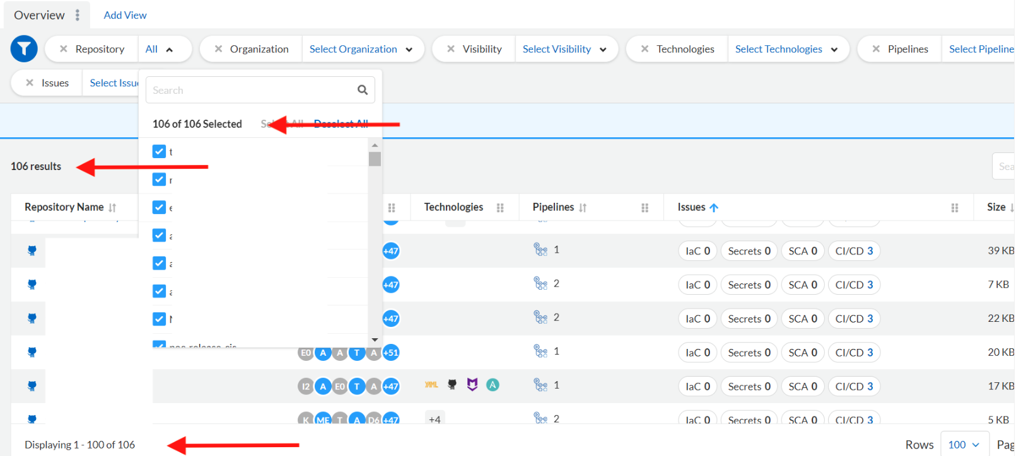Screen dimensions: 1021x456
Task: Click the 'Displaying 1 - 100 of 106' text
Action: pos(80,445)
